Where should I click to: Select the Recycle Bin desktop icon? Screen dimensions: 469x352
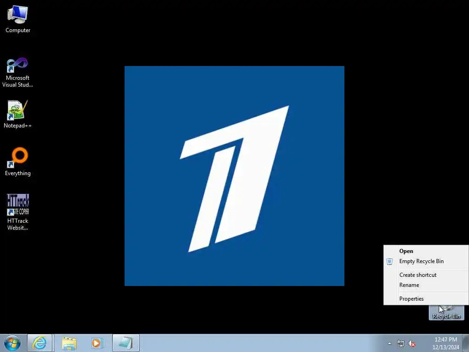[x=446, y=313]
